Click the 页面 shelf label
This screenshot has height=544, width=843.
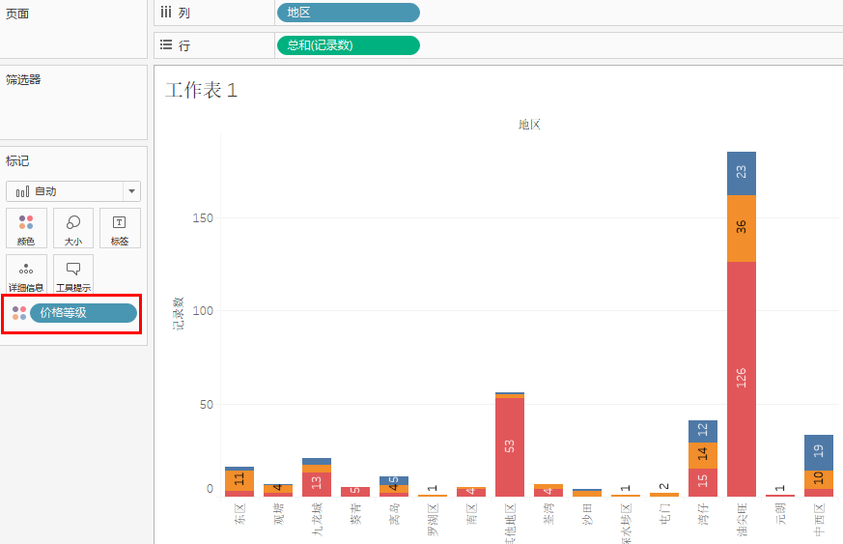[x=17, y=14]
